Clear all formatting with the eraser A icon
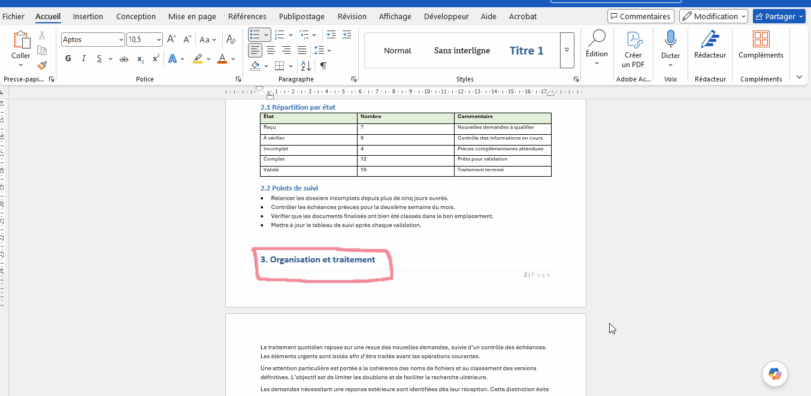 (231, 40)
